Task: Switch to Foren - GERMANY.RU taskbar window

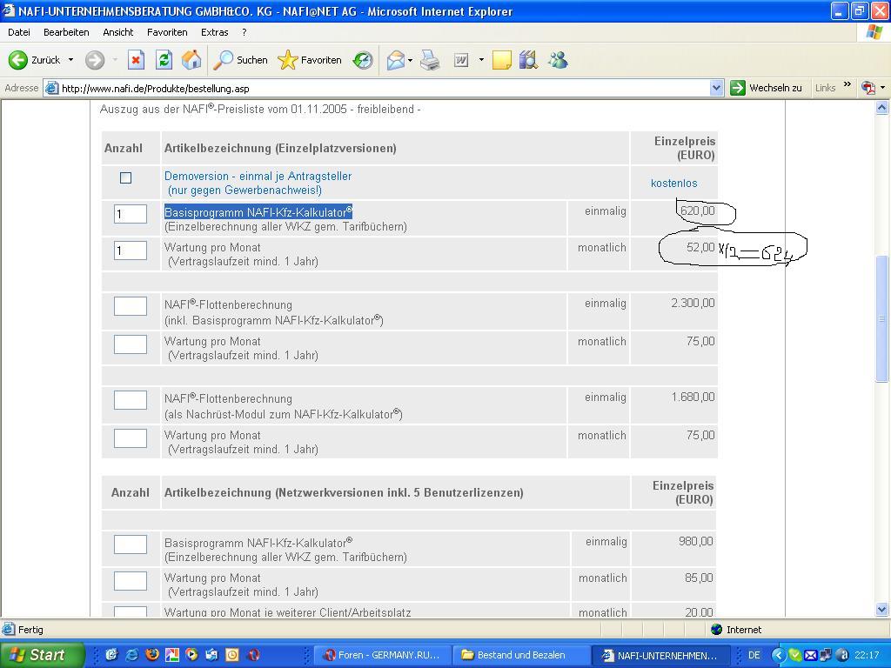Action: click(383, 655)
